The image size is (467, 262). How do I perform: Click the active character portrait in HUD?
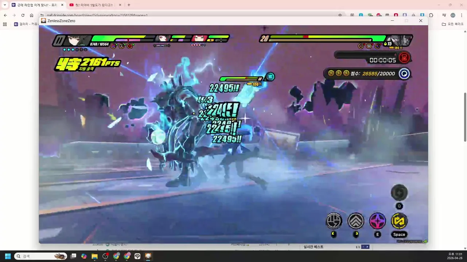coord(77,40)
